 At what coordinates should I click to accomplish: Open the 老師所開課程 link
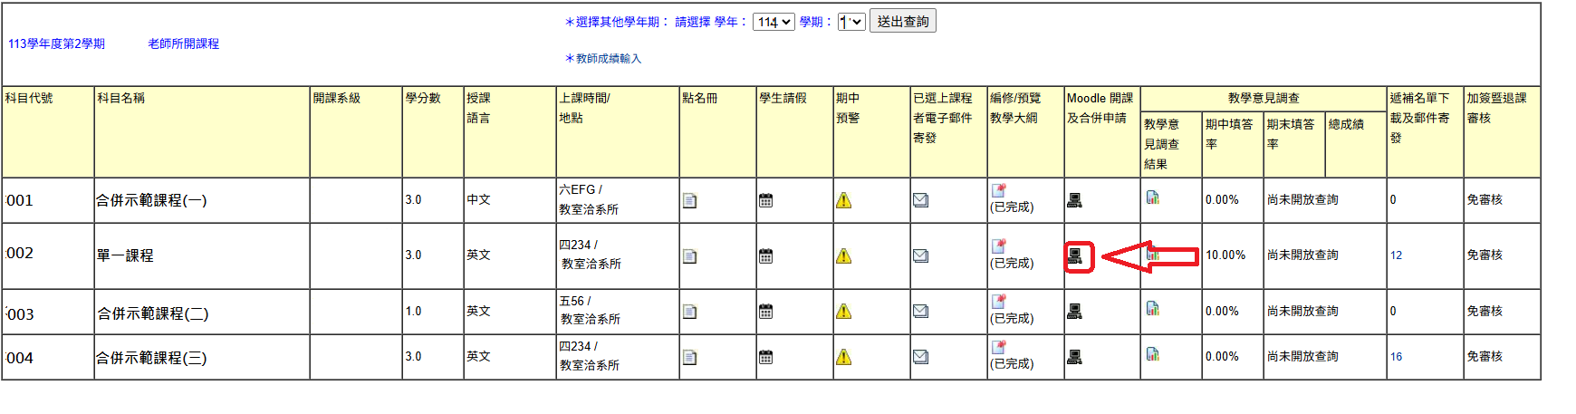(x=184, y=43)
